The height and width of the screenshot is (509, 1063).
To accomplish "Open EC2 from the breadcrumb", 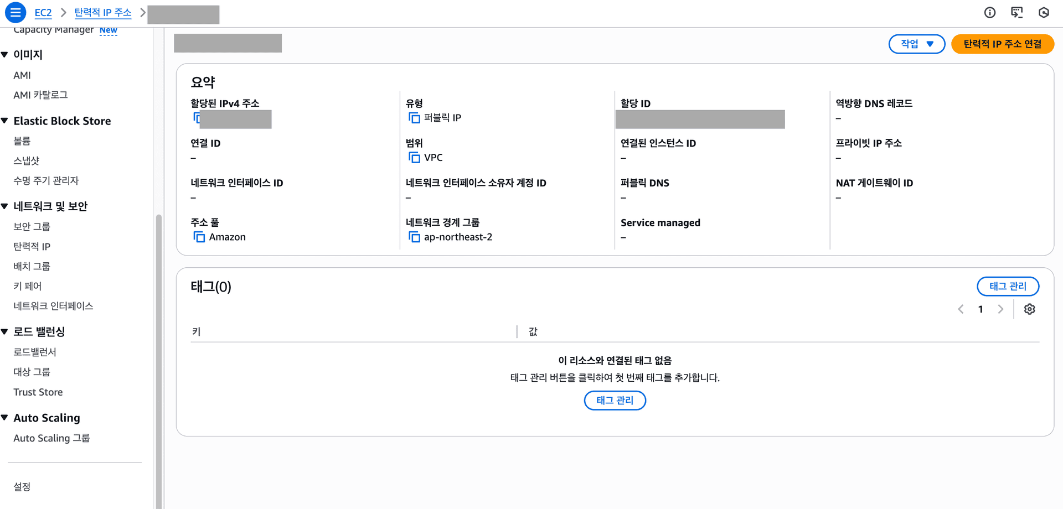I will click(43, 12).
